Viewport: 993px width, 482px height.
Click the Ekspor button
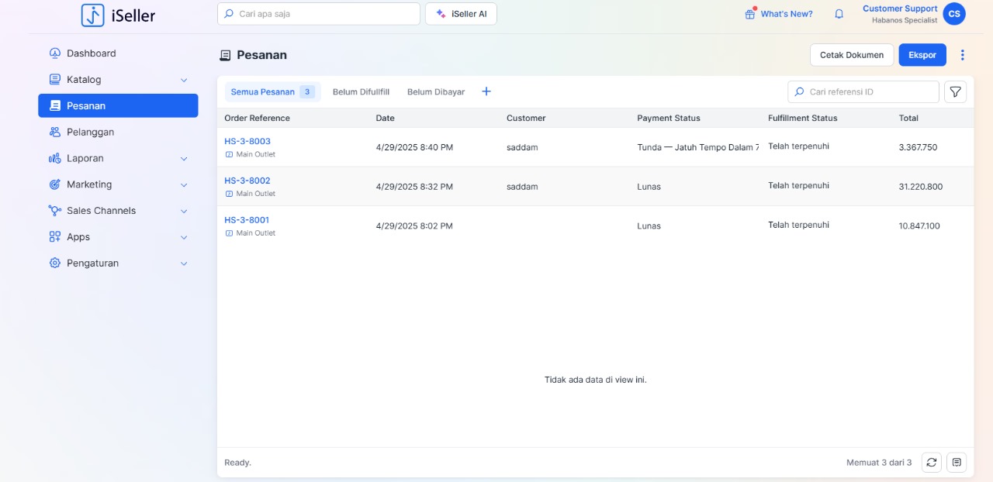coord(922,55)
